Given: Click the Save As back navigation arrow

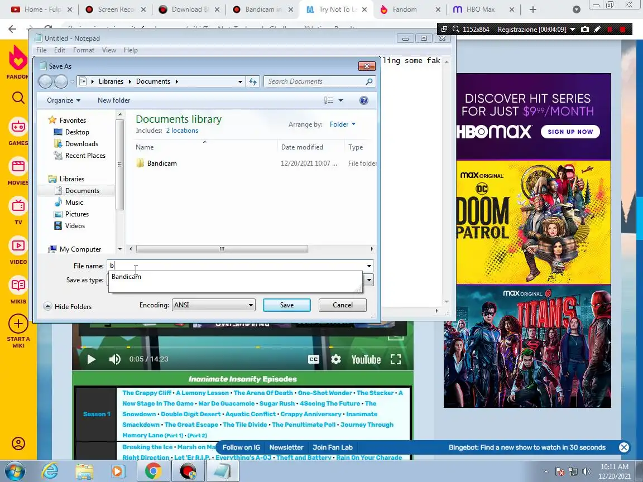Looking at the screenshot, I should [x=46, y=81].
